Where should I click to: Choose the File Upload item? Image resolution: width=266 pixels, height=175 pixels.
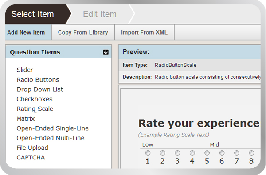coord(32,148)
